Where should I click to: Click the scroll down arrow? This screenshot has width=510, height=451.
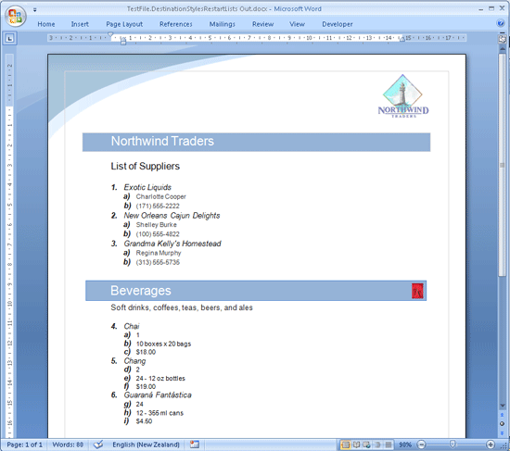point(502,406)
